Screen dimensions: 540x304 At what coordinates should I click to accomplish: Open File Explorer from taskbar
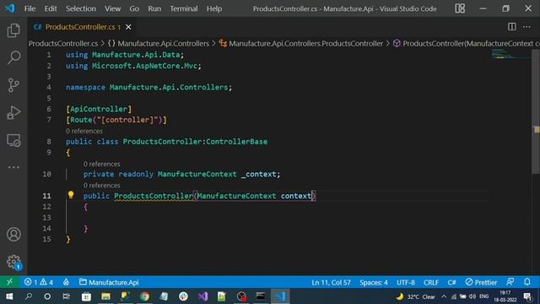(105, 296)
